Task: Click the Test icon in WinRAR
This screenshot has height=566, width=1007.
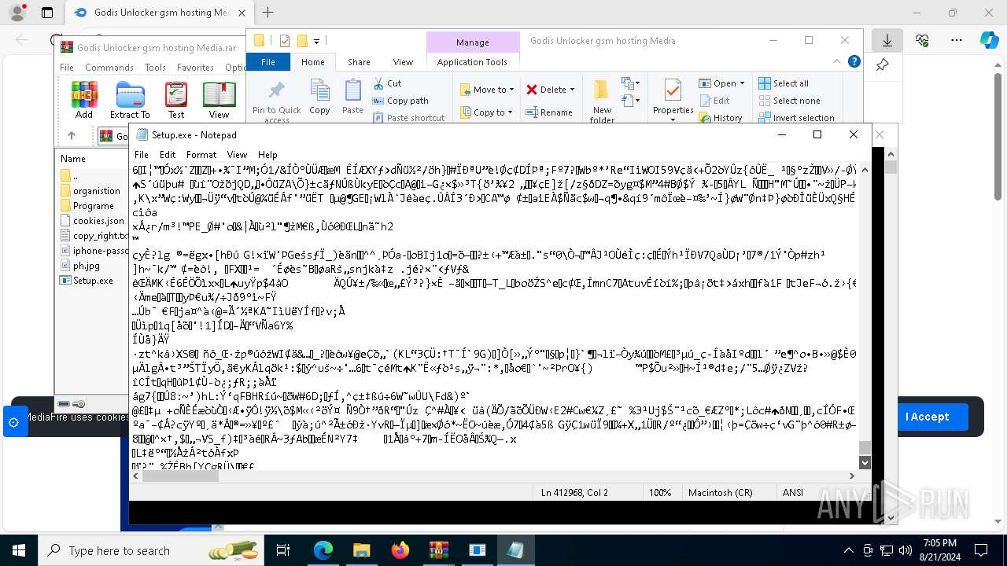Action: [176, 99]
